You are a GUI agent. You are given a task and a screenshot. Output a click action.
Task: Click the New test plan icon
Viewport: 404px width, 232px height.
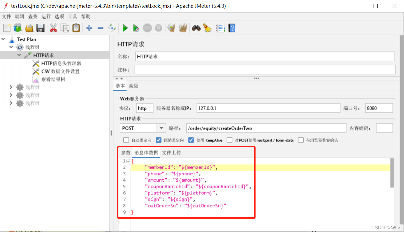click(x=7, y=28)
